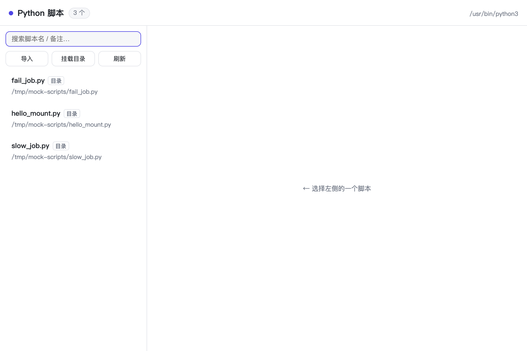The width and height of the screenshot is (527, 351).
Task: Click the Python 脚本 header title
Action: tap(41, 13)
